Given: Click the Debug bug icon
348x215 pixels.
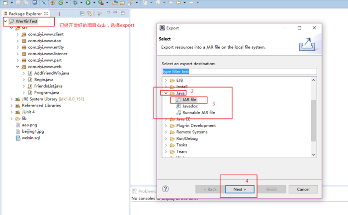Looking at the screenshot, I should pyautogui.click(x=75, y=2).
